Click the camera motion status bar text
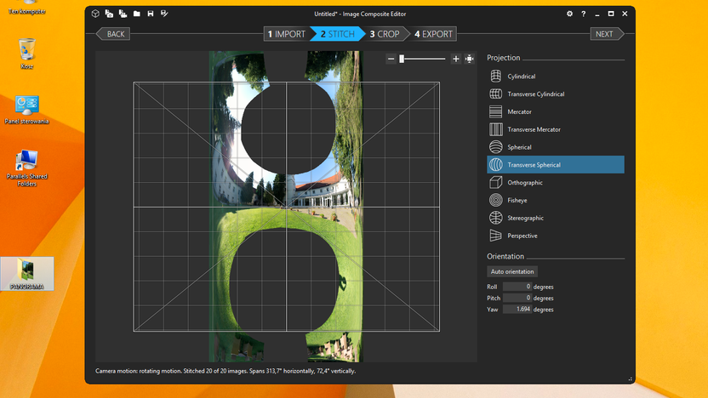This screenshot has height=398, width=708. coord(226,371)
